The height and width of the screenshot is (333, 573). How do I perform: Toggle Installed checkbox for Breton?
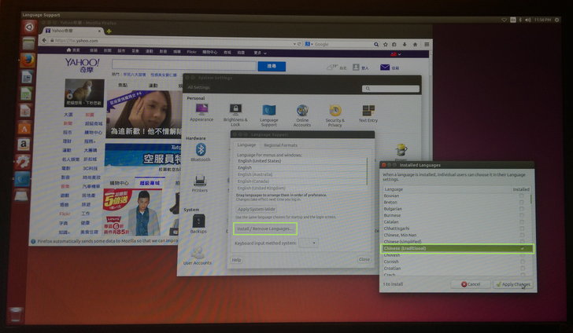click(x=522, y=203)
